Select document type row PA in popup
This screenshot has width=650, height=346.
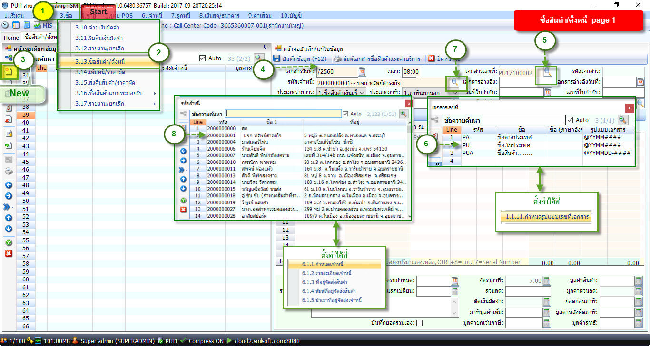pos(538,137)
